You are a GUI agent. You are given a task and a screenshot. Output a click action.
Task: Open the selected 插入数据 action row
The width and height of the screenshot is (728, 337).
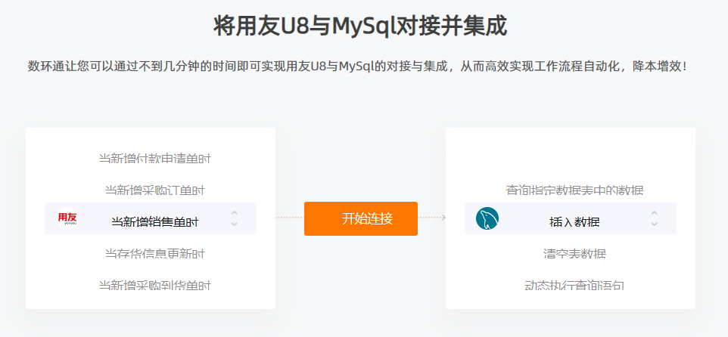click(571, 218)
